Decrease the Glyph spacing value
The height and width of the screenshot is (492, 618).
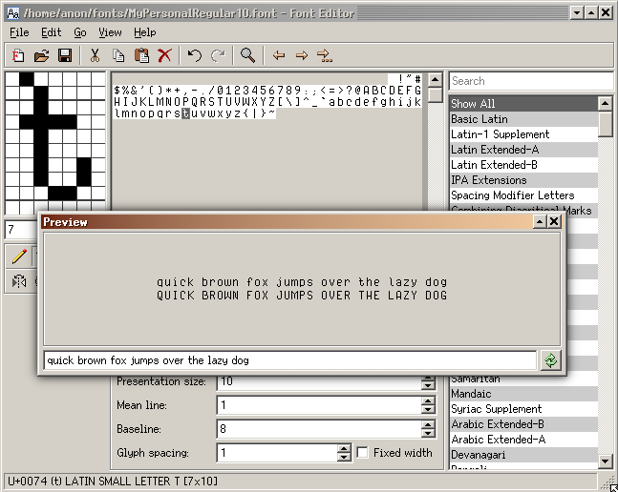coord(344,458)
